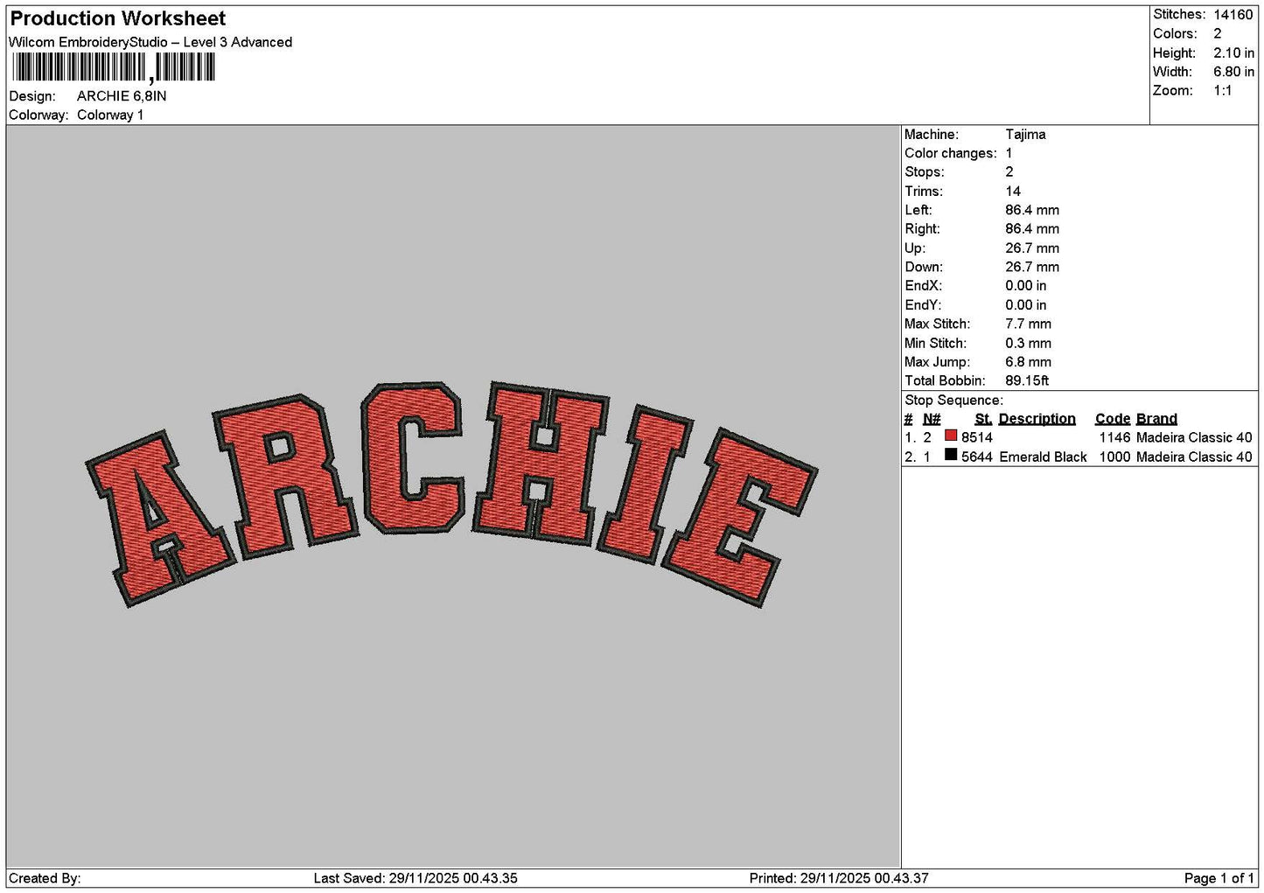1264x893 pixels.
Task: Click the design name "ARCHIE 6,8IN"
Action: (122, 96)
